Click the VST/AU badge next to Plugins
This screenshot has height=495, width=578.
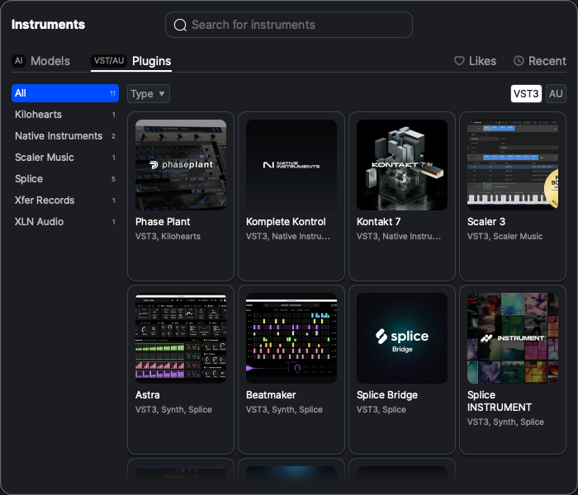(109, 60)
